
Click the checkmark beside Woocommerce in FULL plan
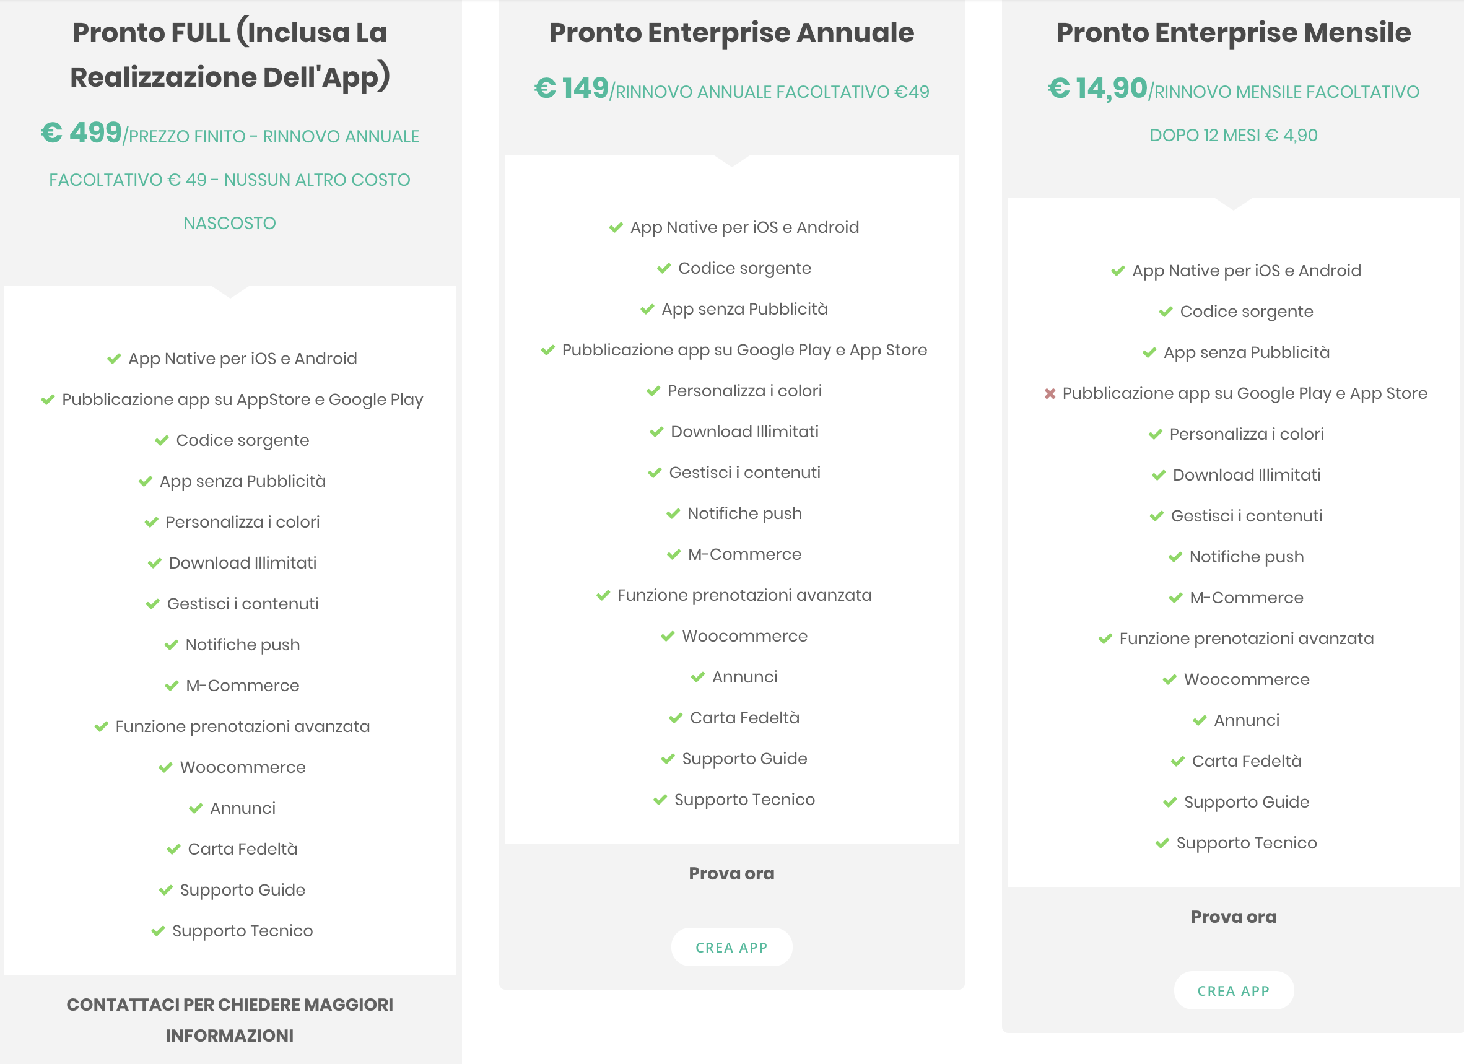pyautogui.click(x=165, y=767)
